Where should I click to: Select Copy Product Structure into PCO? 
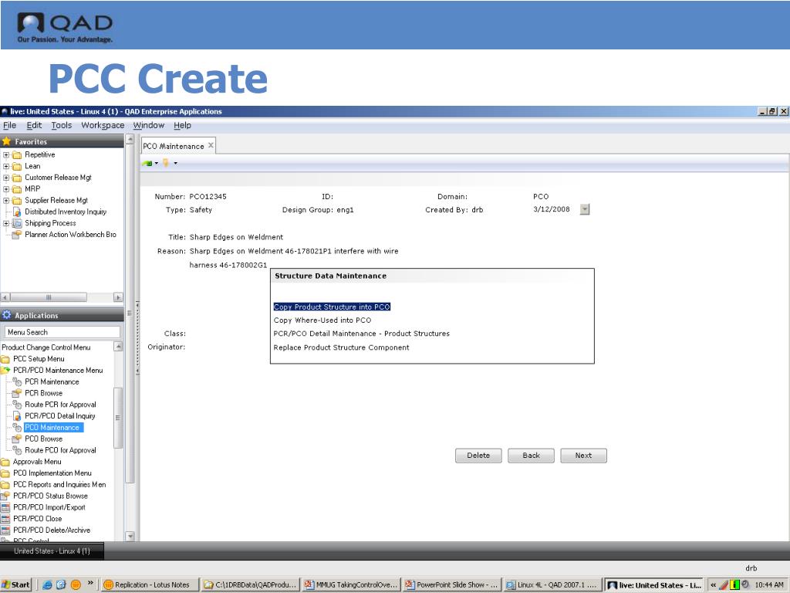tap(332, 307)
